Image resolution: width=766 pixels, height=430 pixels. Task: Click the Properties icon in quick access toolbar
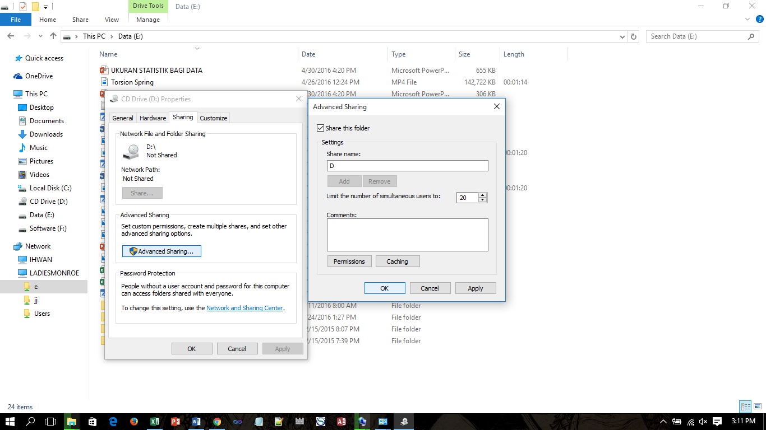(22, 7)
